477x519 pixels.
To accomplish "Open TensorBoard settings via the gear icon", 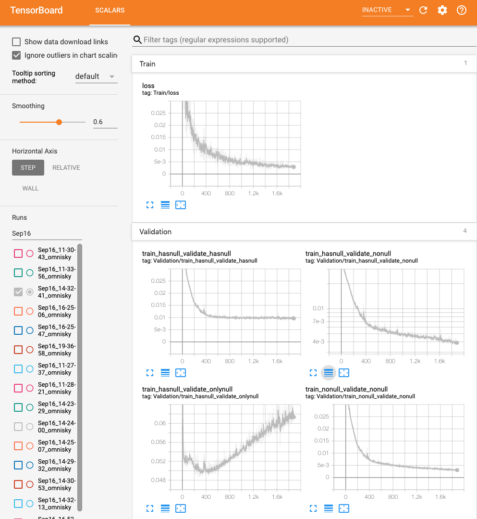I will (442, 10).
